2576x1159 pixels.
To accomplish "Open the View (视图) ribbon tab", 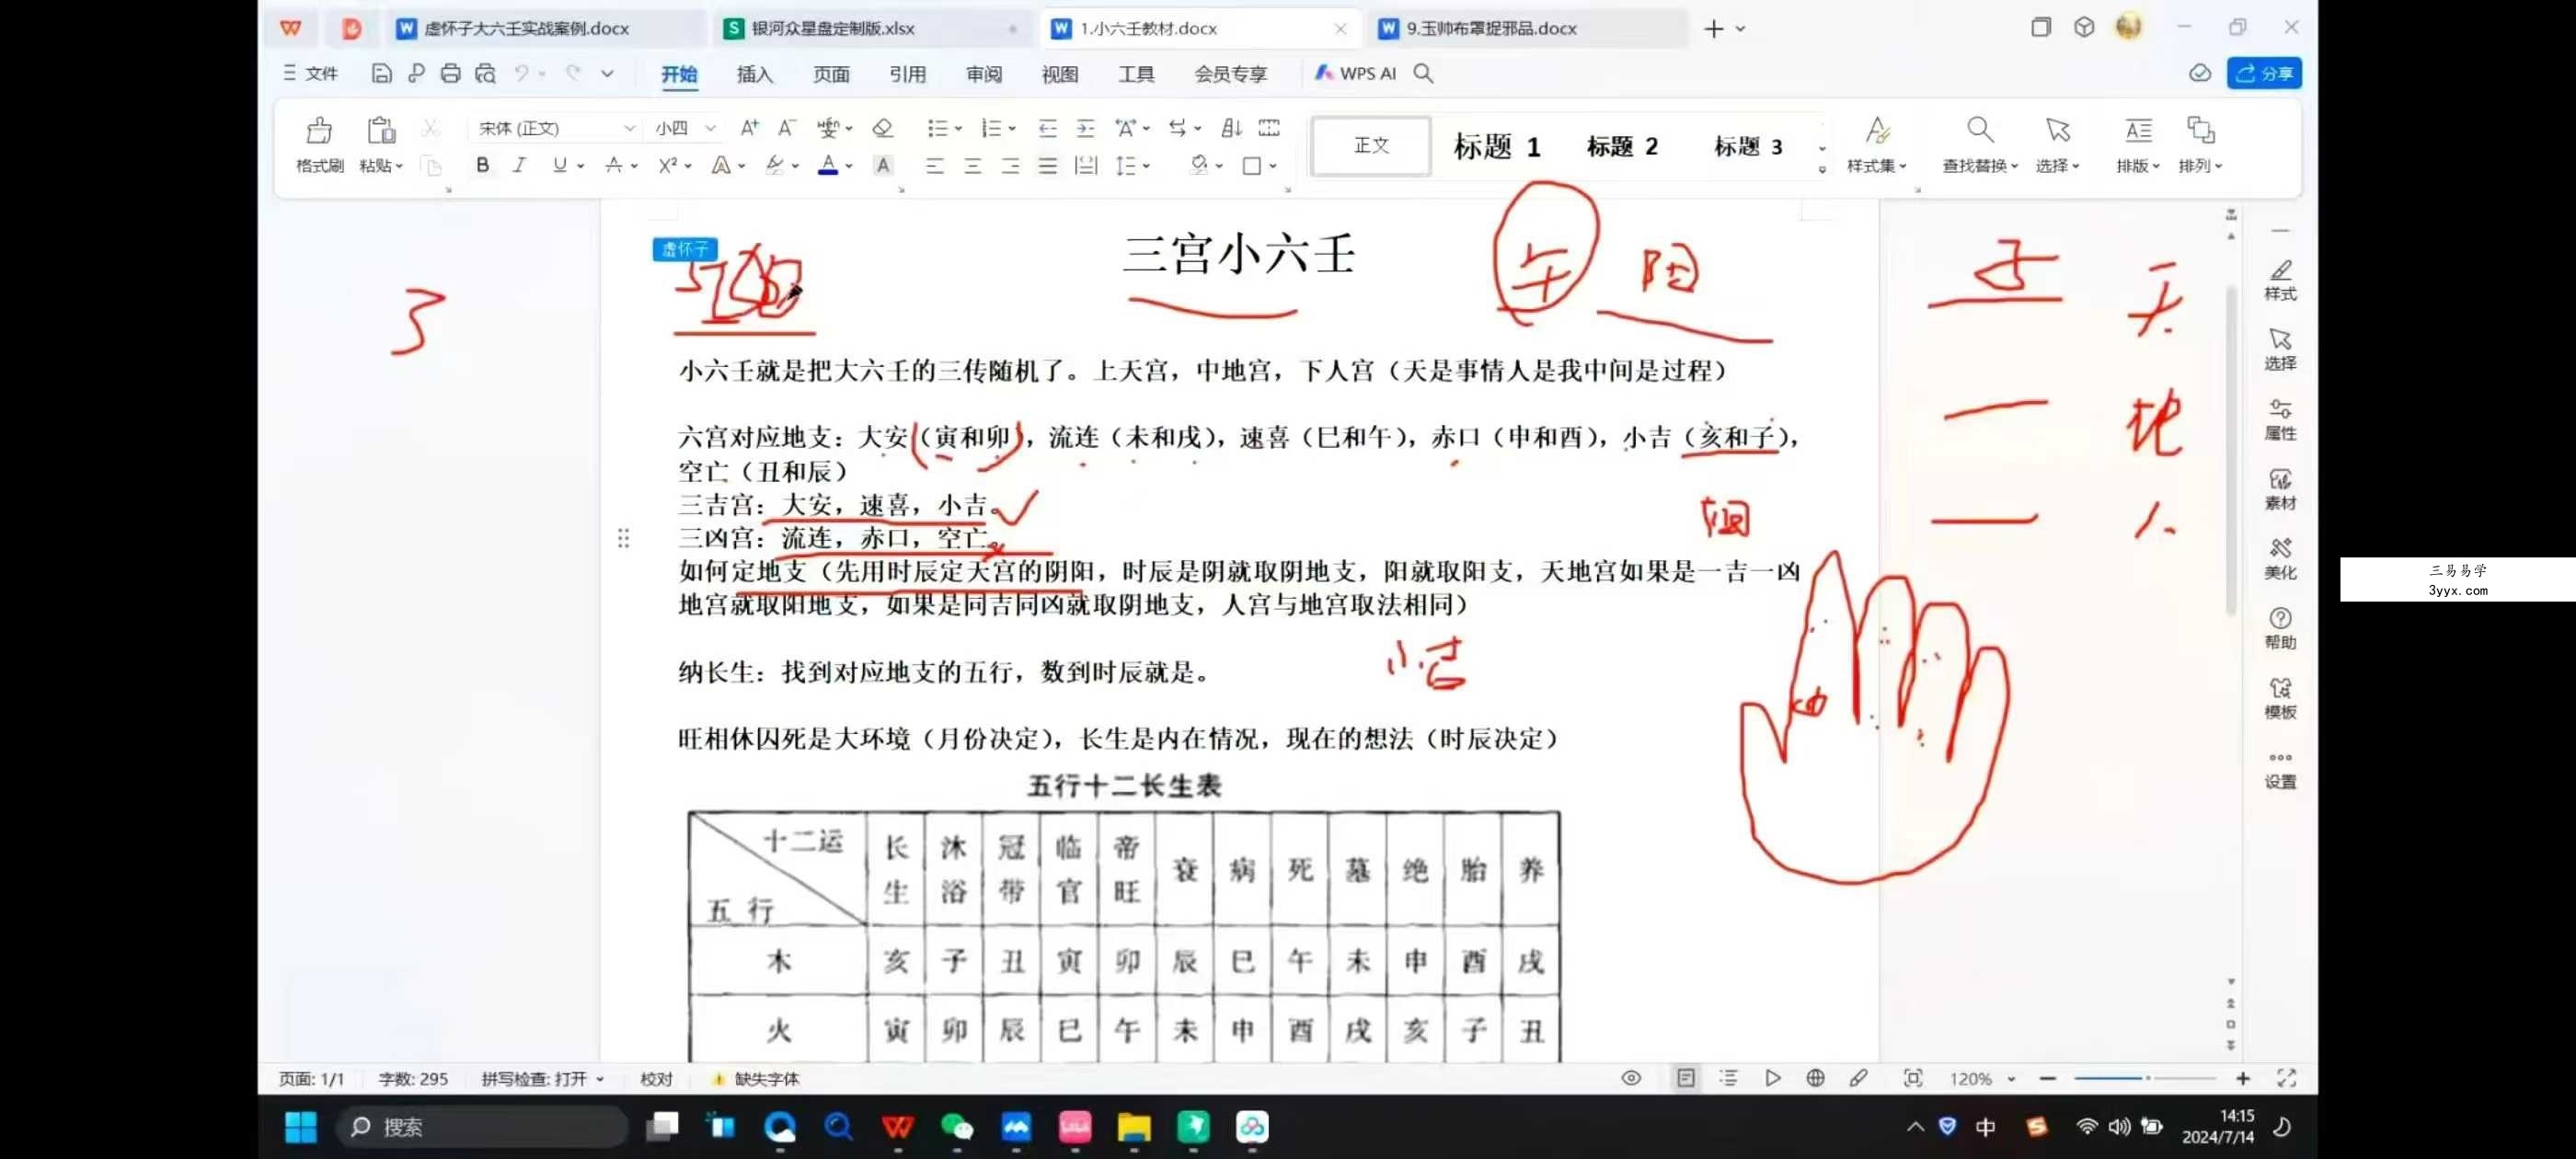I will coord(1060,73).
